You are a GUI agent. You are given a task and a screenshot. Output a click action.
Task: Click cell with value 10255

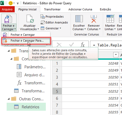click(x=91, y=112)
